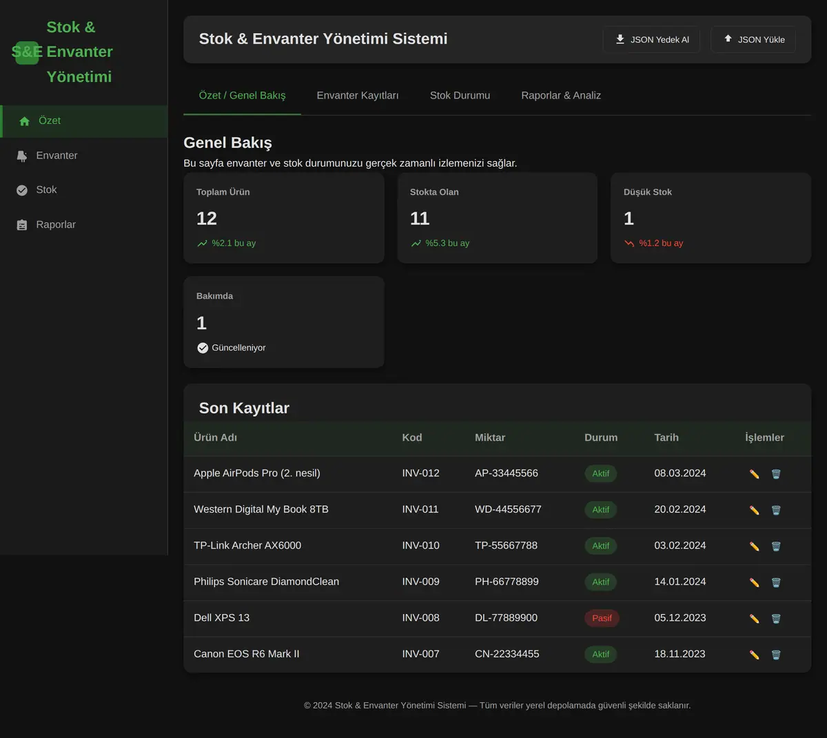The height and width of the screenshot is (738, 827).
Task: Click the Pasif status badge
Action: tap(602, 618)
